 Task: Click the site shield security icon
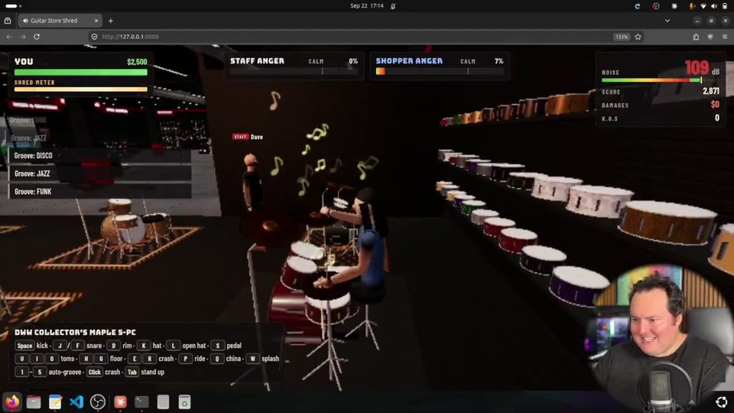94,37
